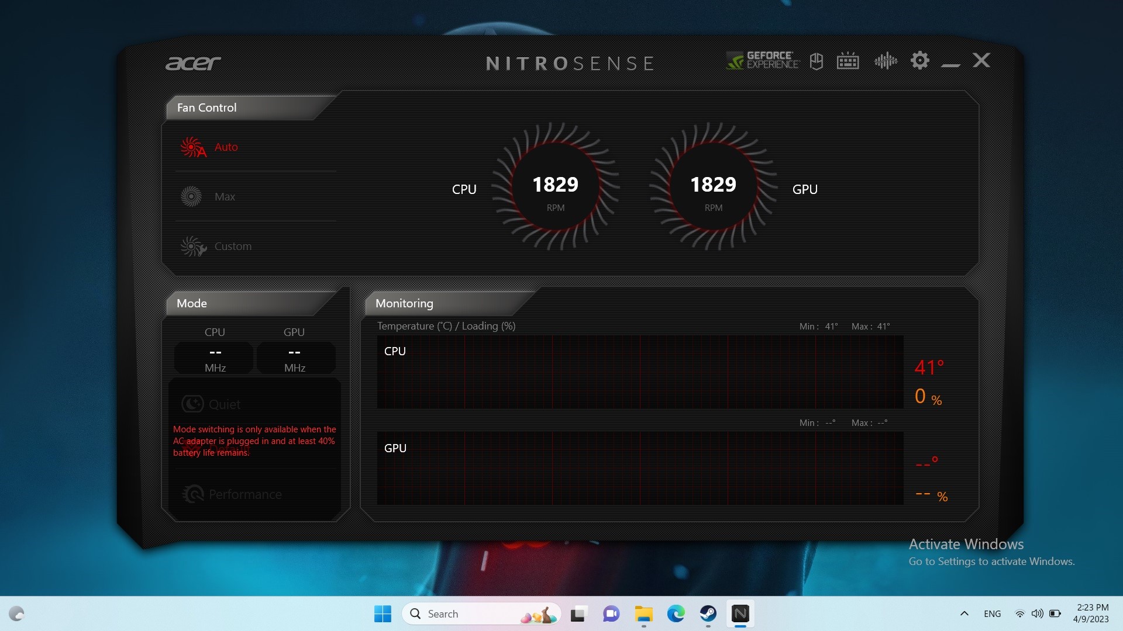1123x631 pixels.
Task: Click the GPU fan 1829 RPM gauge
Action: [714, 187]
